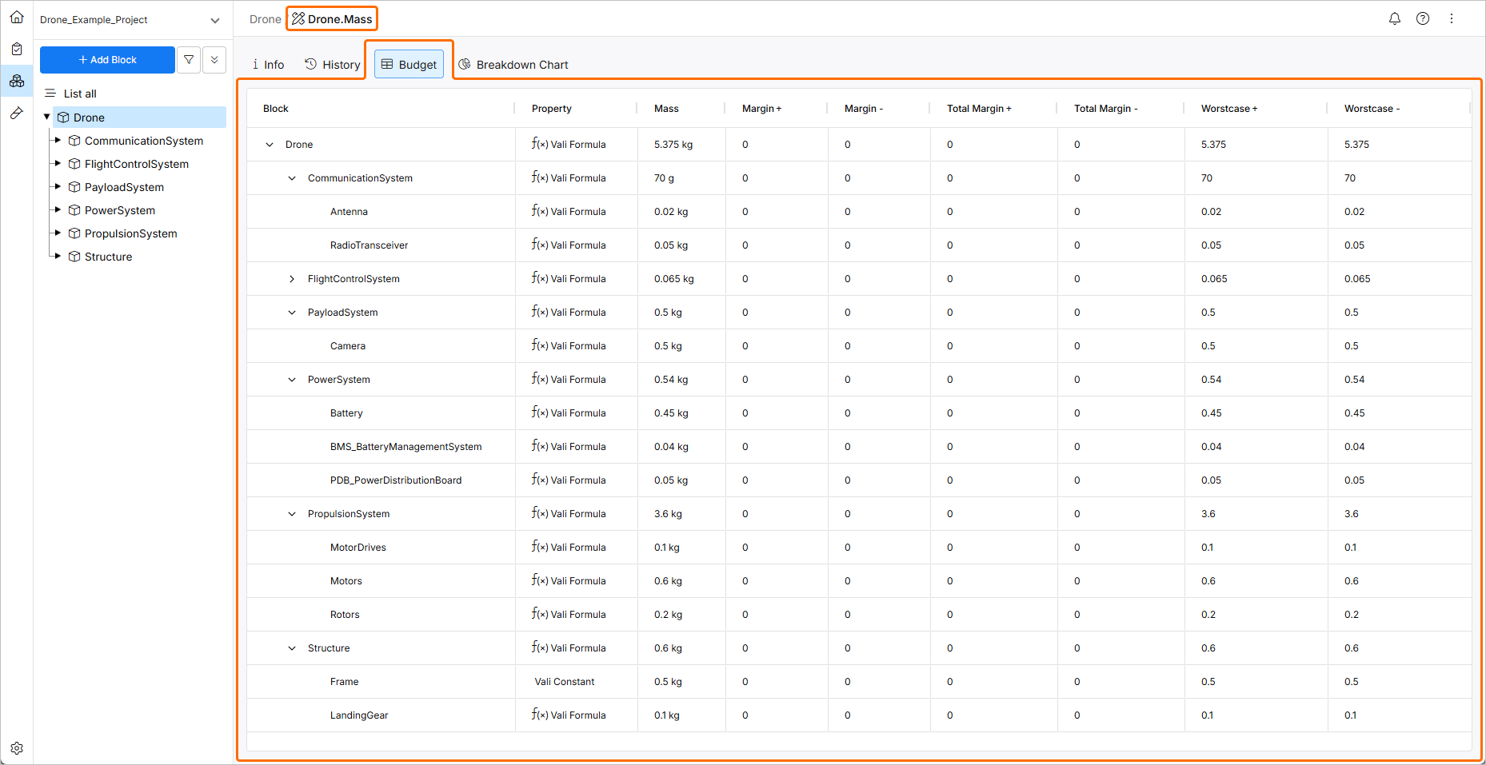Switch to the History tab
The image size is (1486, 765).
tap(331, 64)
